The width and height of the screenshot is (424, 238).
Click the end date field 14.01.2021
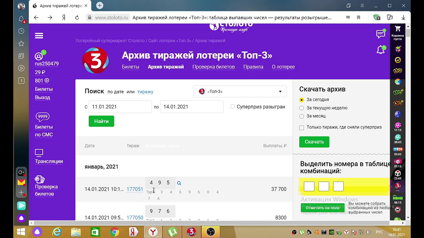(x=192, y=107)
